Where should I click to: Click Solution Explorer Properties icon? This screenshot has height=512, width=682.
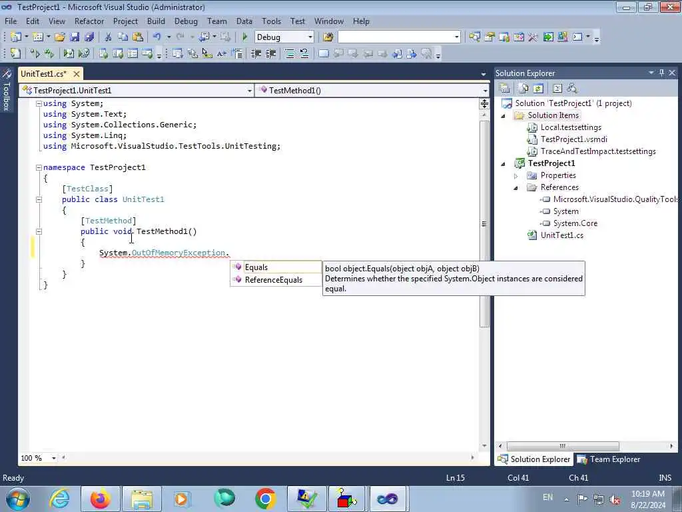click(x=505, y=89)
